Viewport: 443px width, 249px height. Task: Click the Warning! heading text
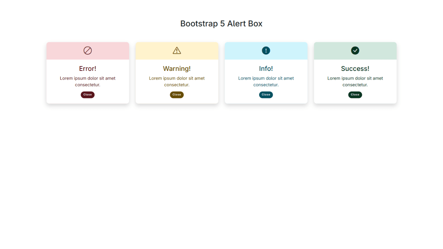coord(177,68)
